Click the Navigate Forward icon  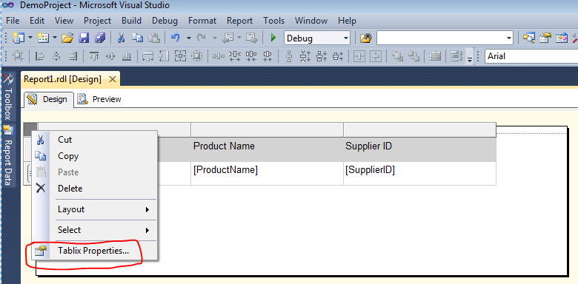tap(252, 38)
